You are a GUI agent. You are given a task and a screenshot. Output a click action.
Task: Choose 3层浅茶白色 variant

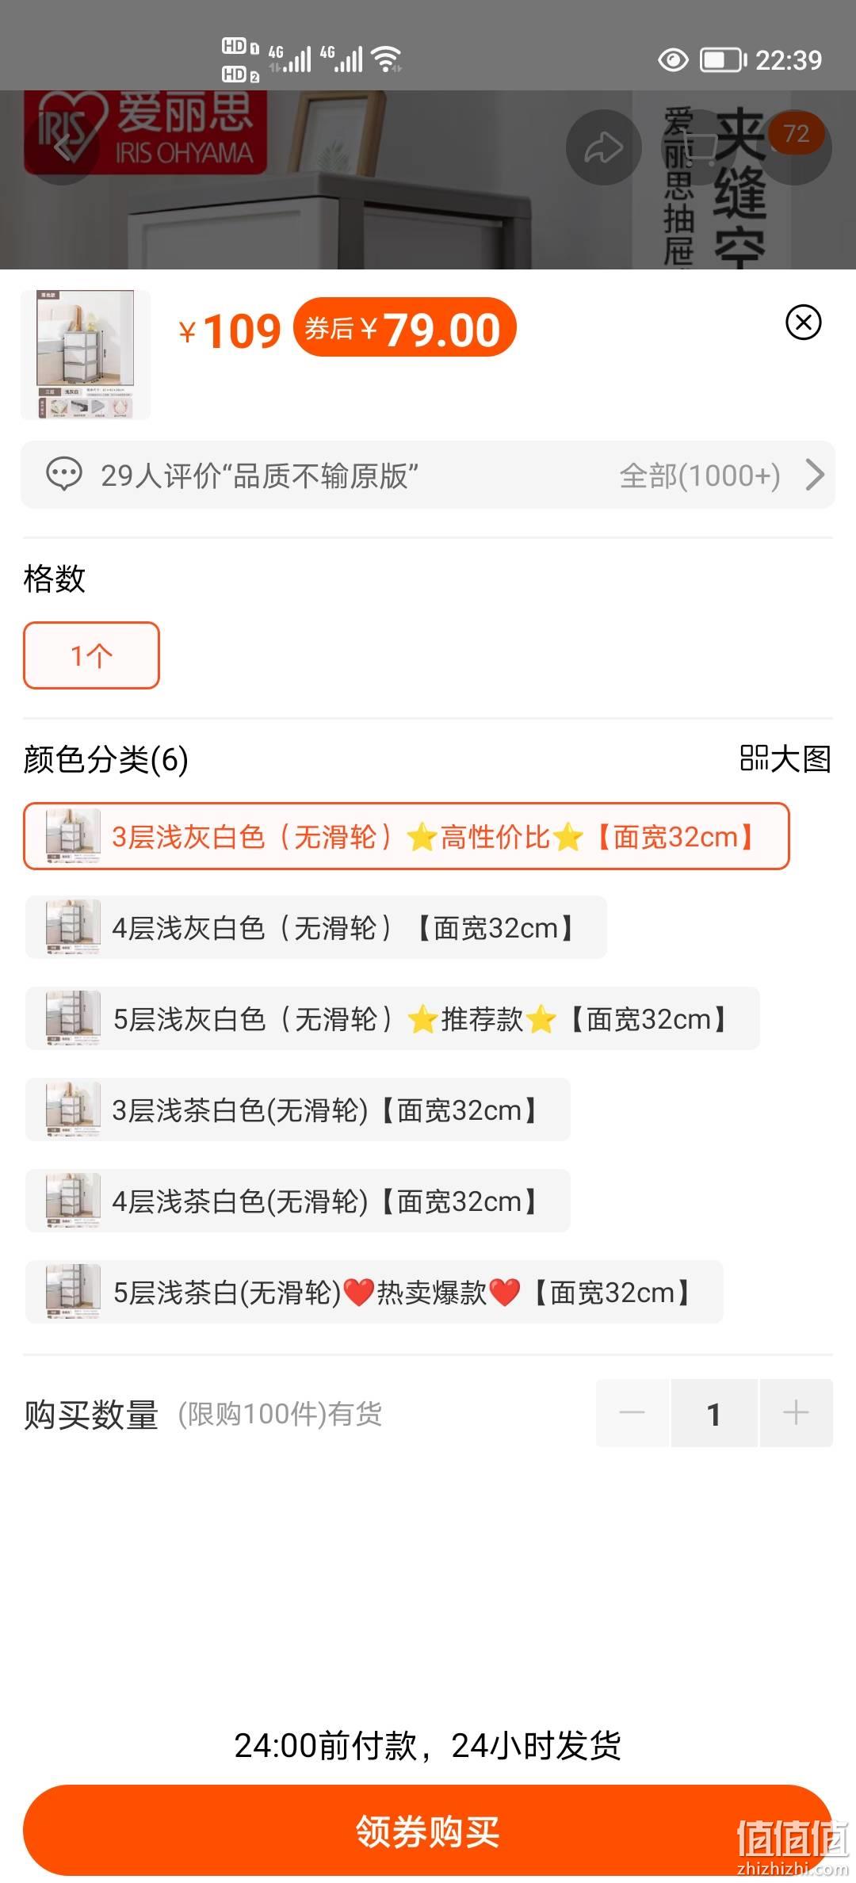coord(298,1110)
